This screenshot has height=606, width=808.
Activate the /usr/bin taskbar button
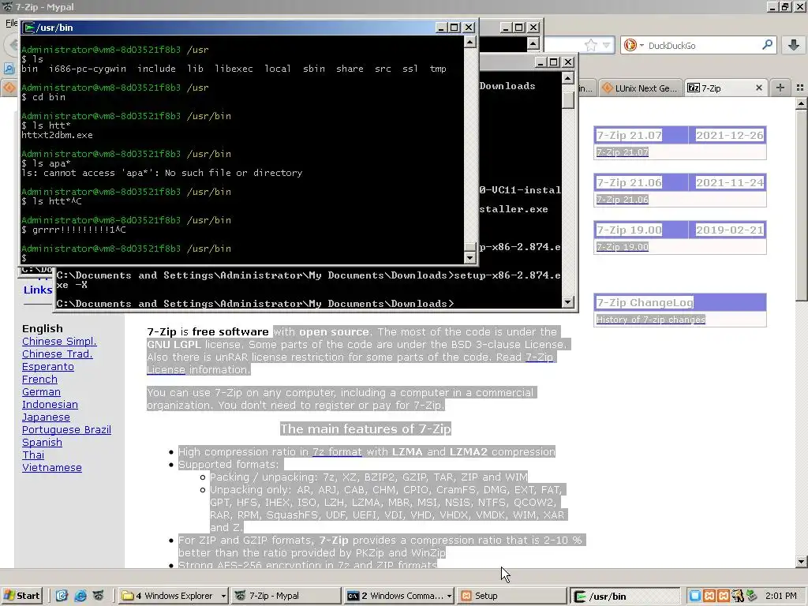[x=625, y=596]
